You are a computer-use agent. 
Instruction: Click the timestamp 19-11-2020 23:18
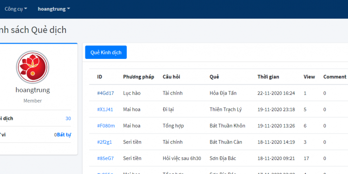pos(276,110)
